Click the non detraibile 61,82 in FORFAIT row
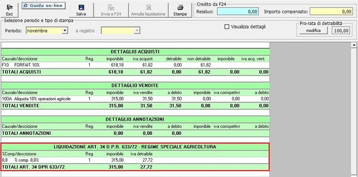The width and height of the screenshot is (358, 177). tap(206, 65)
